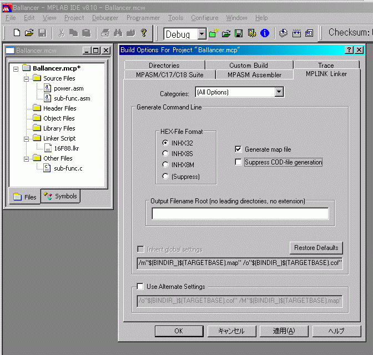Viewport: 373px width, 355px height.
Task: Open the Custom Build tab
Action: click(x=249, y=65)
